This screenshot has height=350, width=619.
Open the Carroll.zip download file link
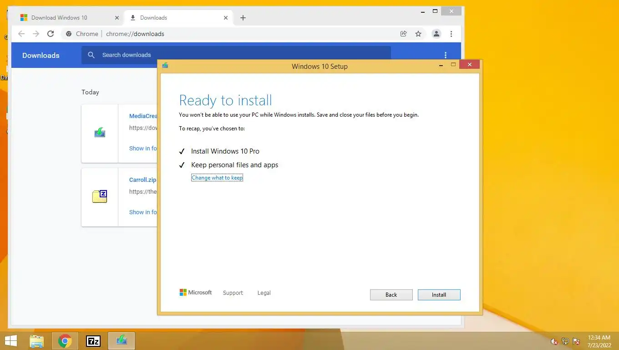click(142, 180)
